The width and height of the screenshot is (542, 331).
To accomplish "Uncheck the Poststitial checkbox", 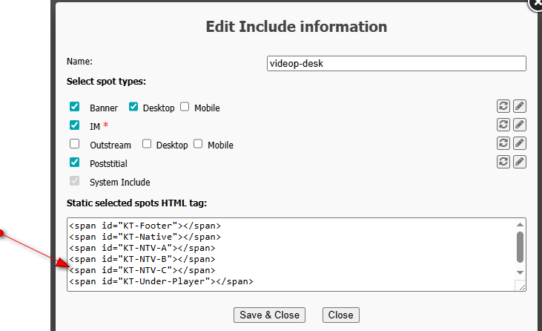I will [x=75, y=162].
